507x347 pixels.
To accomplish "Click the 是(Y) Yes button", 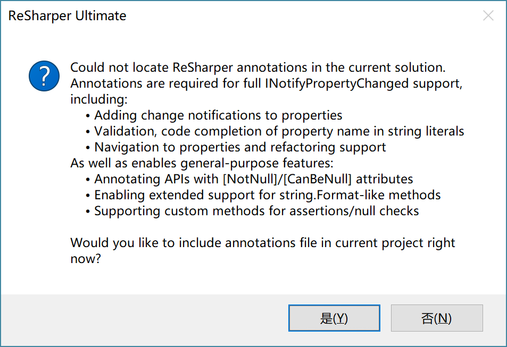I will tap(334, 318).
